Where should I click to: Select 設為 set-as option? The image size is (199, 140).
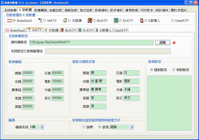point(100,127)
